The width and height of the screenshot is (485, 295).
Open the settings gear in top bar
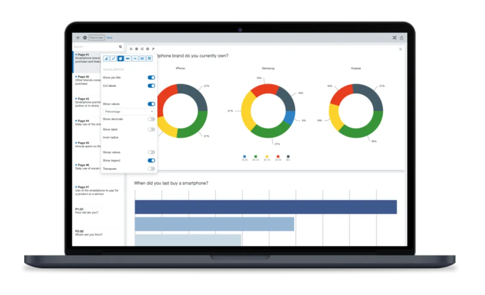tap(85, 38)
